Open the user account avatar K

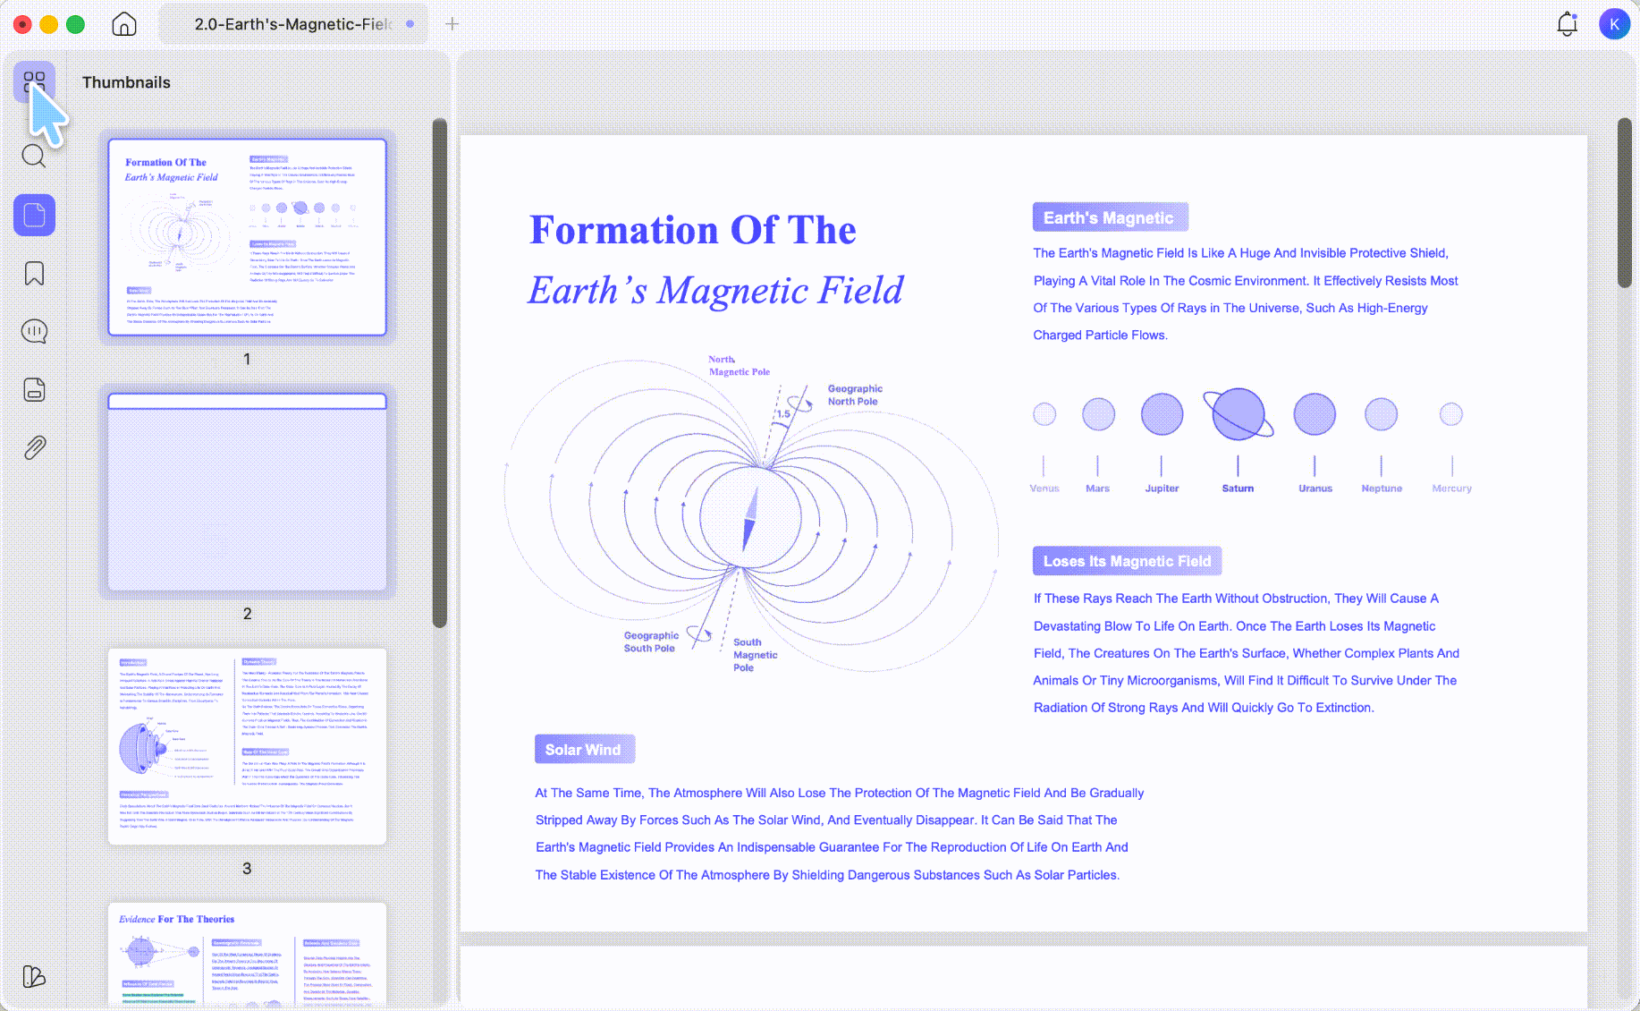tap(1614, 24)
